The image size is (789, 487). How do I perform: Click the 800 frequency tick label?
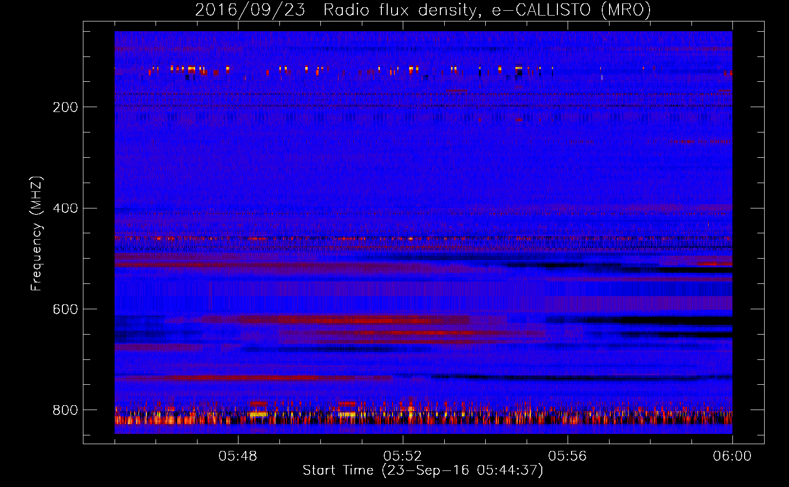pos(65,410)
